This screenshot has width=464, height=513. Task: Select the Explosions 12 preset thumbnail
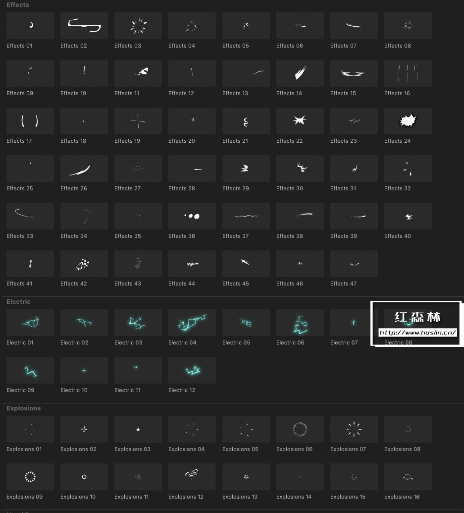point(192,477)
